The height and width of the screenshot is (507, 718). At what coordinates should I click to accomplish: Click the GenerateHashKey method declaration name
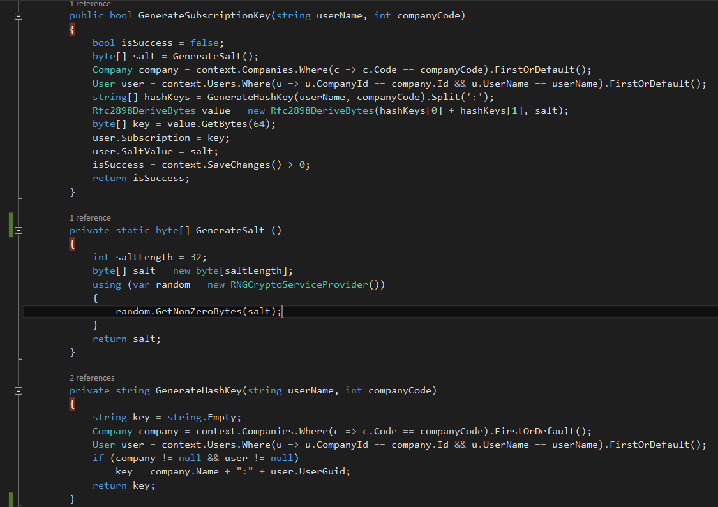click(198, 390)
